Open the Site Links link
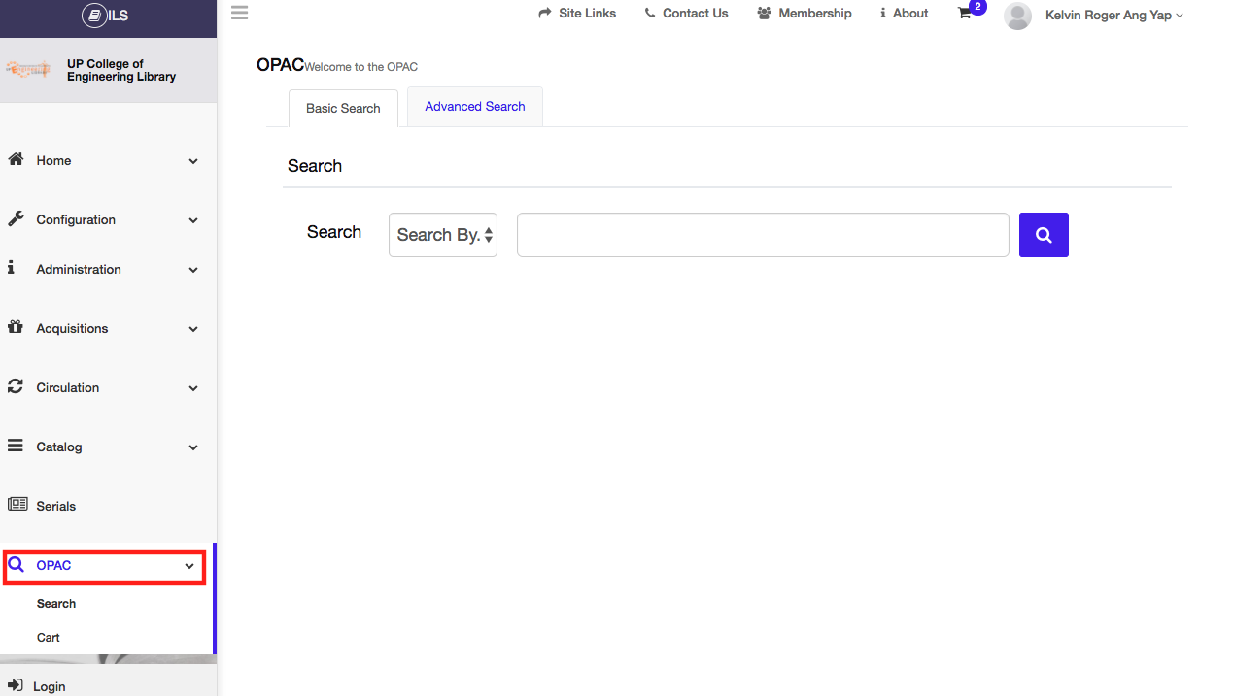The image size is (1233, 696). click(588, 13)
